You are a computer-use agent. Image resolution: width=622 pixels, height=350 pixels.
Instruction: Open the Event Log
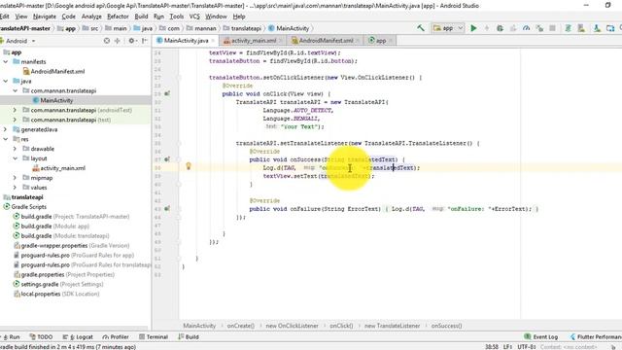(x=541, y=337)
